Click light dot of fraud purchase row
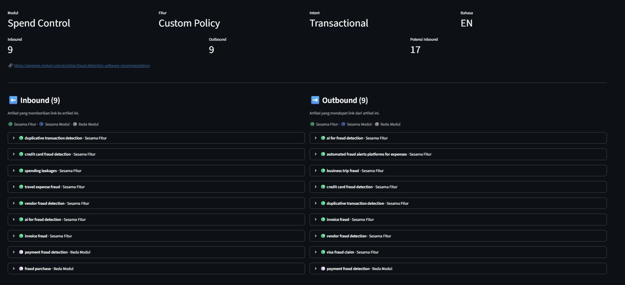The width and height of the screenshot is (625, 285). point(21,268)
